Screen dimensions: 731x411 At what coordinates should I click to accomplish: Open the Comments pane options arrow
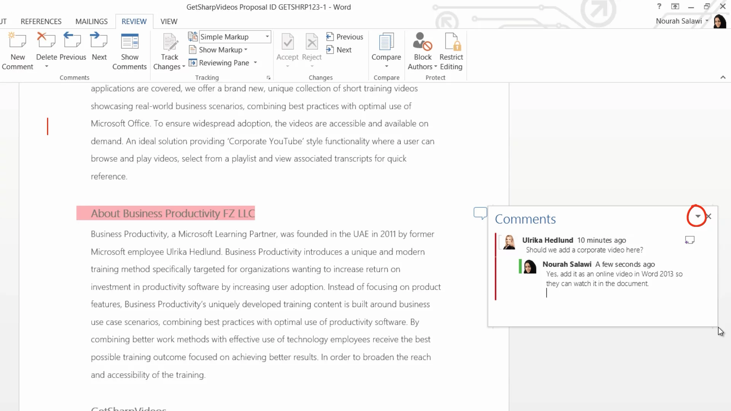tap(697, 216)
